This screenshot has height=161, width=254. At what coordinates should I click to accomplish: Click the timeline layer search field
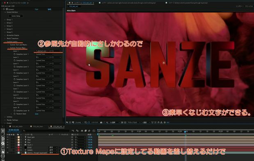coord(46,131)
